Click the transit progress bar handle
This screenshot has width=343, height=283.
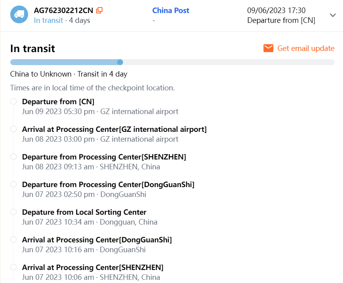point(120,62)
